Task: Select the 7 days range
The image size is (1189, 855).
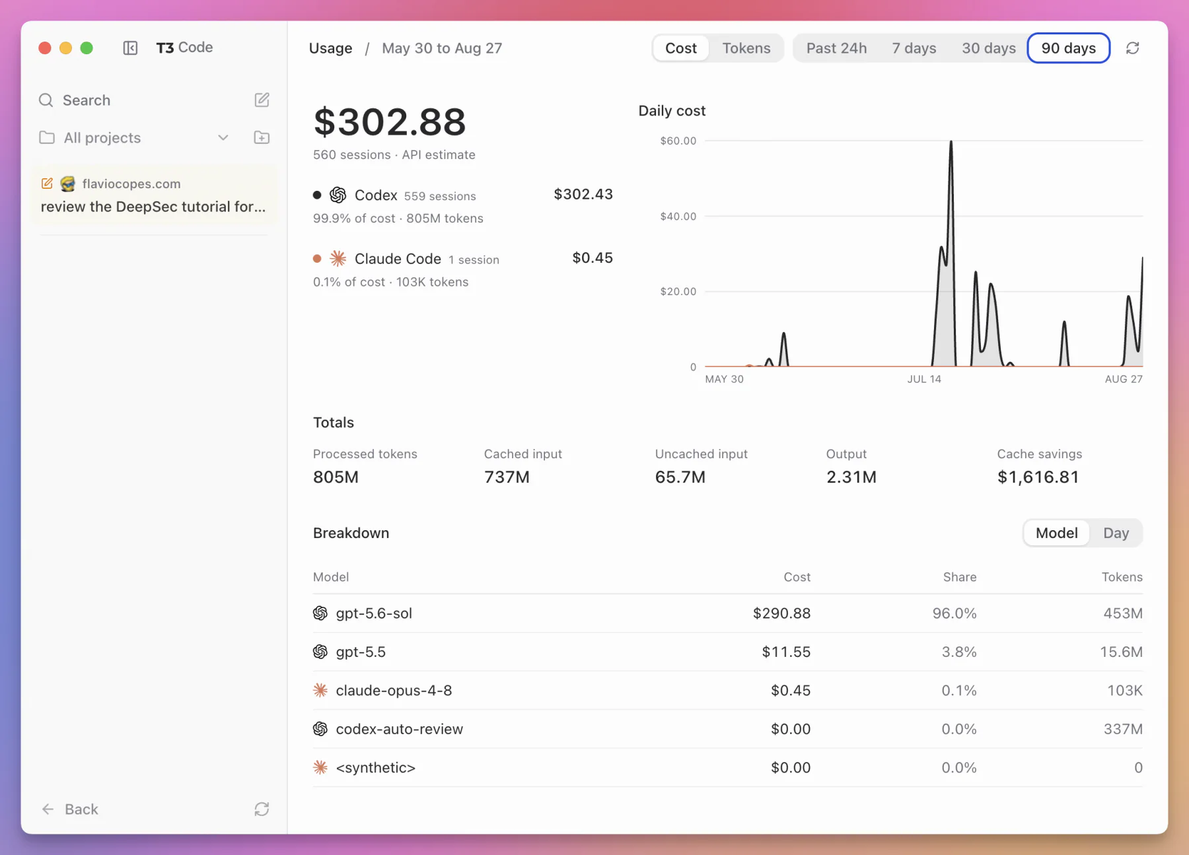Action: [x=914, y=48]
